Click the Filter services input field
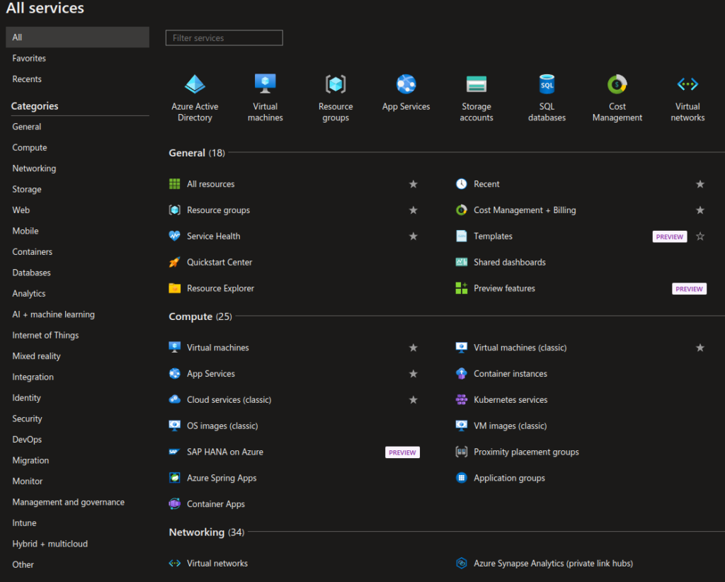 (224, 38)
